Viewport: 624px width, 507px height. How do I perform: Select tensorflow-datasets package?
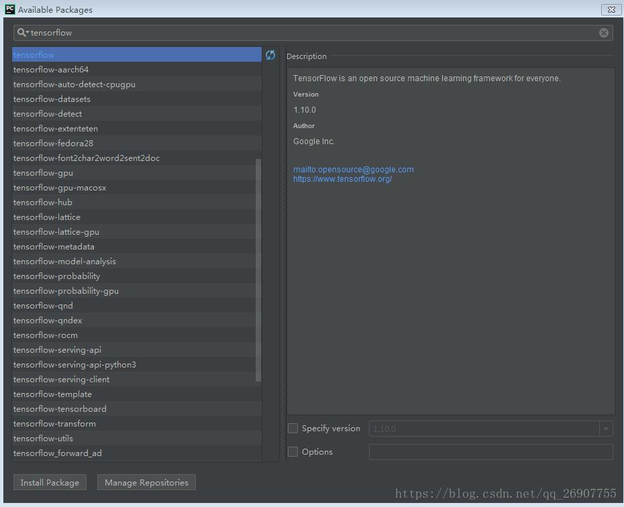(x=136, y=99)
